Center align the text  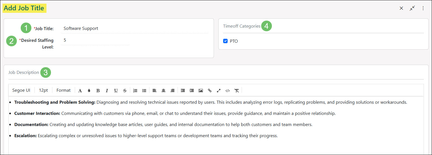[x=164, y=91]
